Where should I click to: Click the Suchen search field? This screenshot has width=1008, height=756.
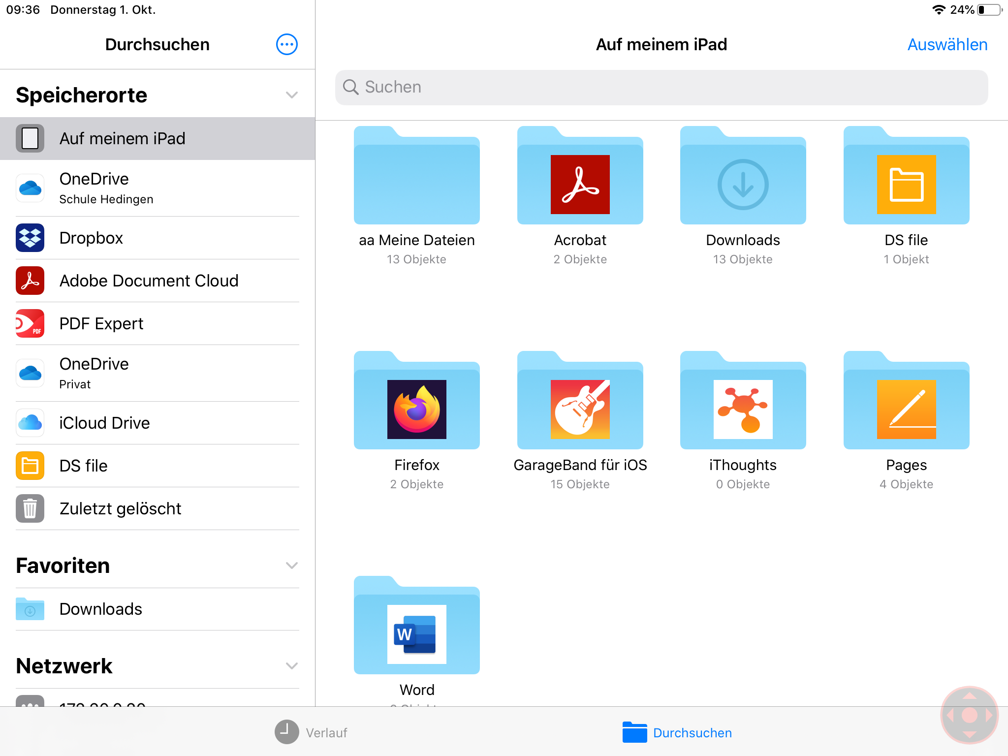pyautogui.click(x=661, y=87)
